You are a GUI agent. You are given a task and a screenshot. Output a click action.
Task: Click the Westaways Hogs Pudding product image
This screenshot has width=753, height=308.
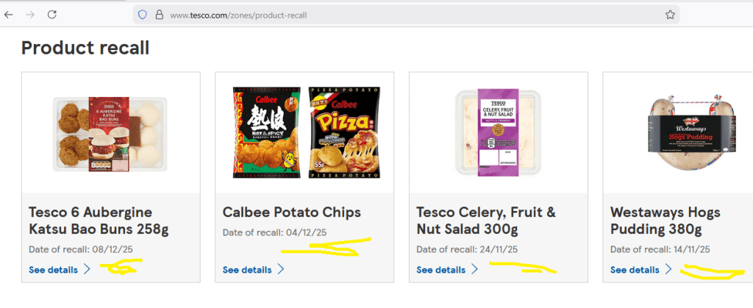pyautogui.click(x=691, y=132)
